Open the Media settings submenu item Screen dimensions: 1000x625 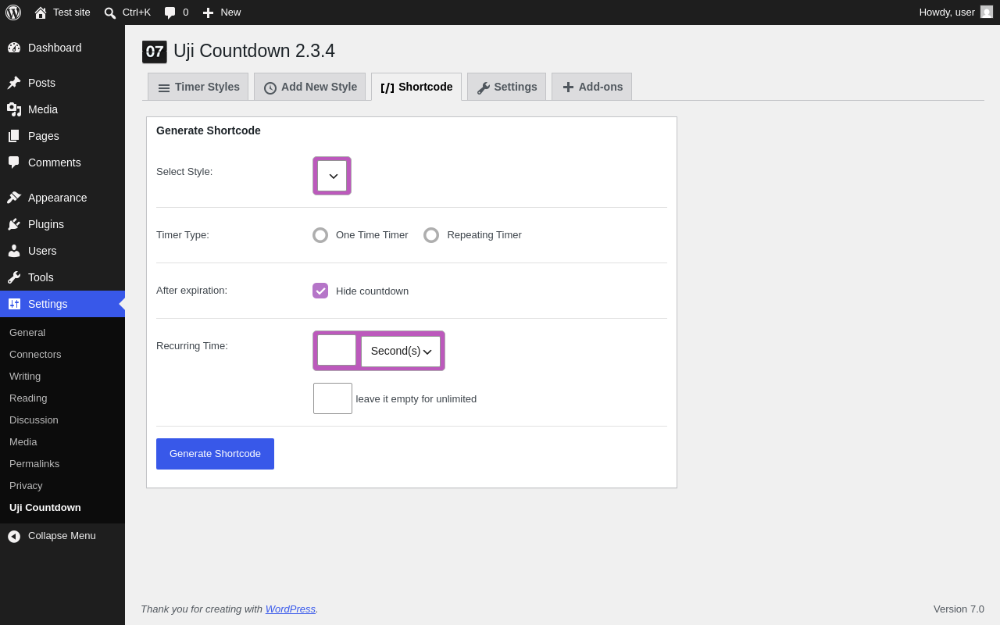[x=62, y=442]
